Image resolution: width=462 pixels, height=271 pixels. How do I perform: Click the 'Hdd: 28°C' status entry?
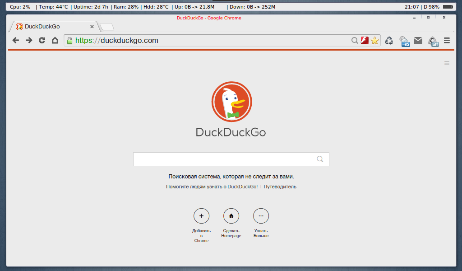pyautogui.click(x=156, y=7)
